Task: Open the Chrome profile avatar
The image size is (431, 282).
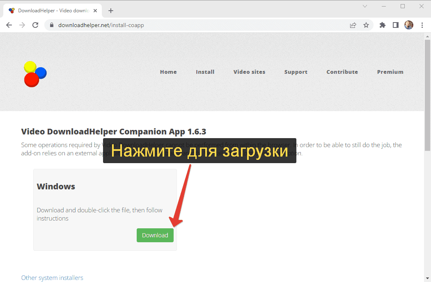Action: [409, 25]
